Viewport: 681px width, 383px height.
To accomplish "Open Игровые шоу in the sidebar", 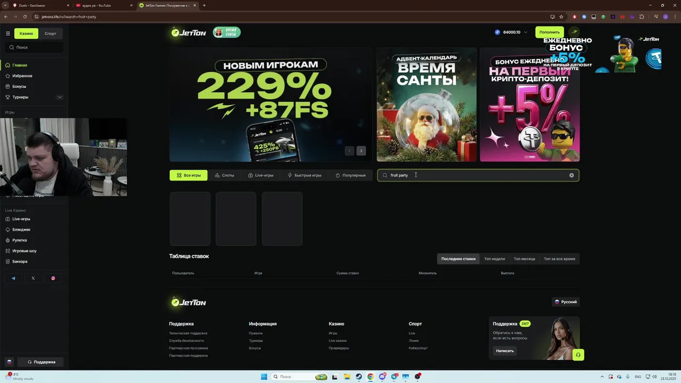I will click(x=24, y=251).
